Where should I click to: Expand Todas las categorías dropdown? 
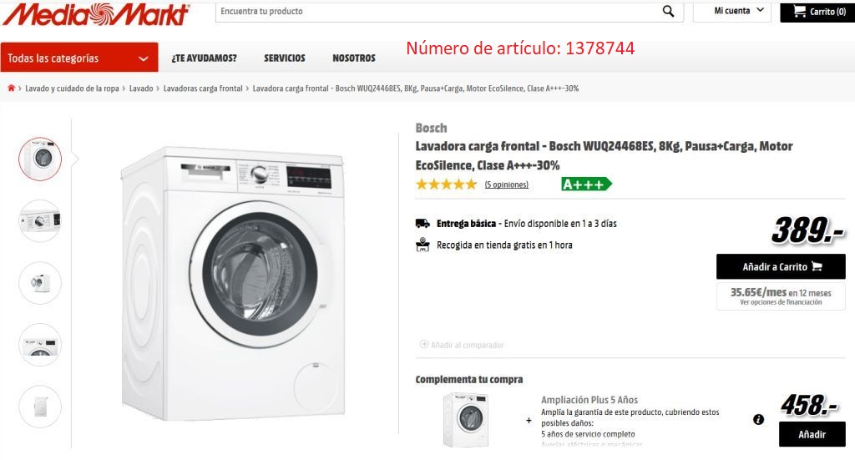coord(79,58)
